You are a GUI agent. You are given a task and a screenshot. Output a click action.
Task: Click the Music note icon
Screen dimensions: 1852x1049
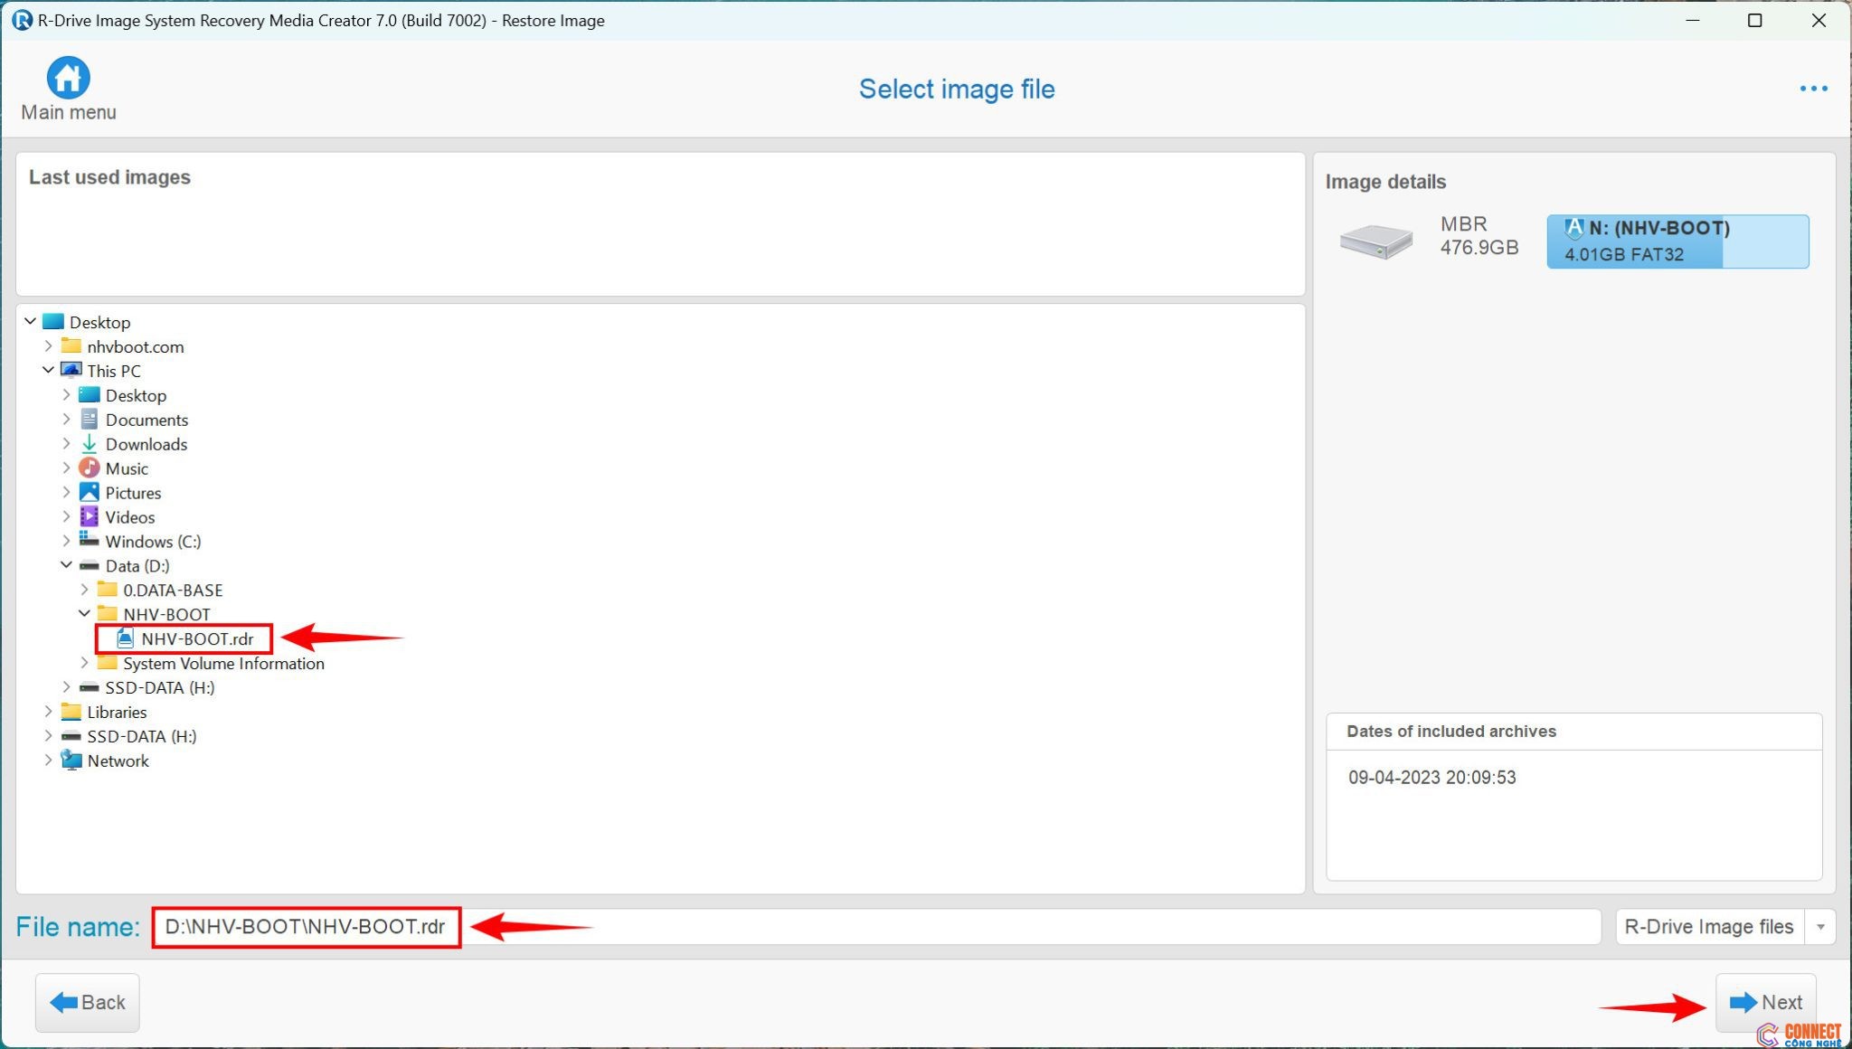(89, 468)
